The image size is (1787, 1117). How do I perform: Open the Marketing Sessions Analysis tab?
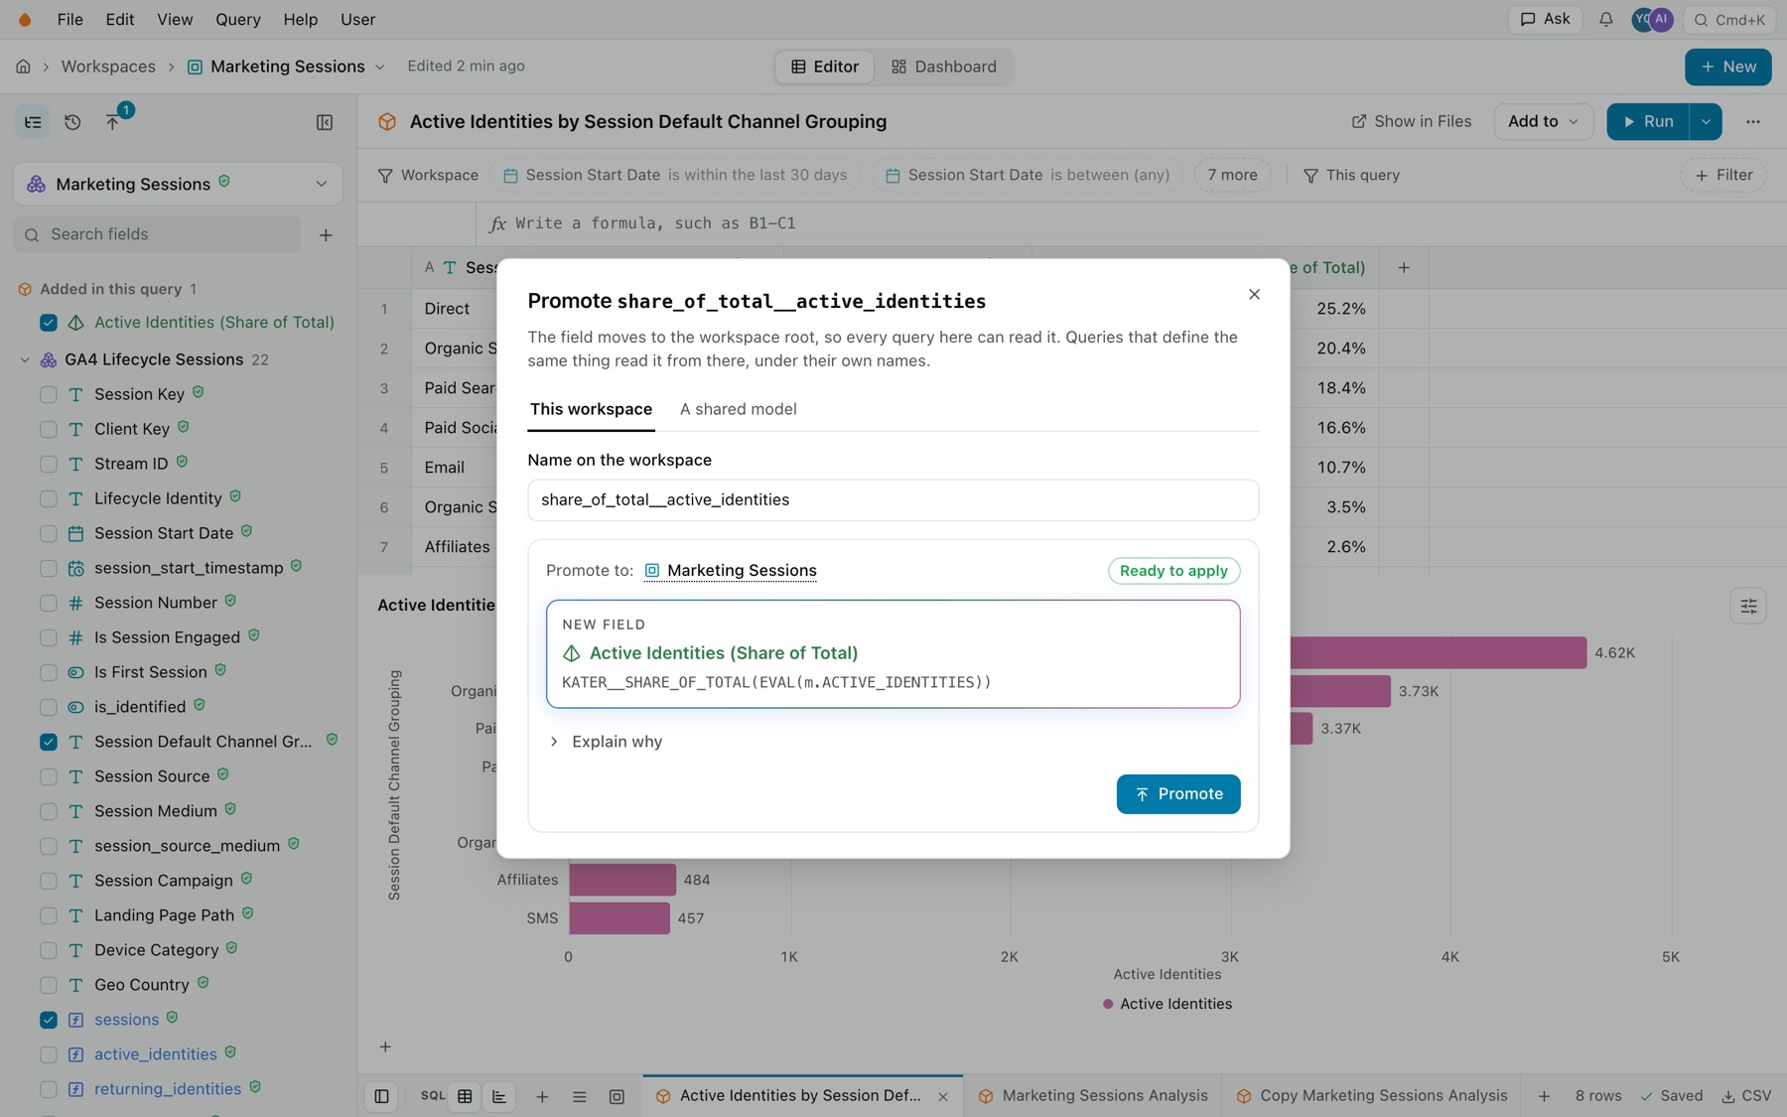coord(1093,1096)
